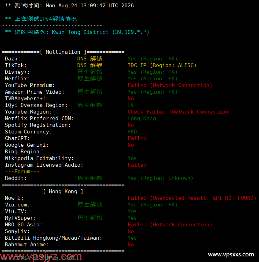Image resolution: width=259 pixels, height=262 pixels.
Task: Click the 'Now E:' label
Action: tap(14, 198)
